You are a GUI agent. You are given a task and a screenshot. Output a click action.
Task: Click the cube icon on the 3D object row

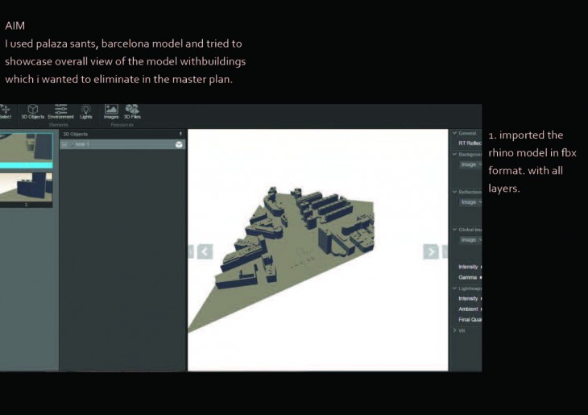(179, 144)
